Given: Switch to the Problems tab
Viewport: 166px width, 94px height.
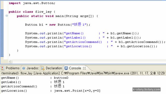Looking at the screenshot, I should click(10, 68).
